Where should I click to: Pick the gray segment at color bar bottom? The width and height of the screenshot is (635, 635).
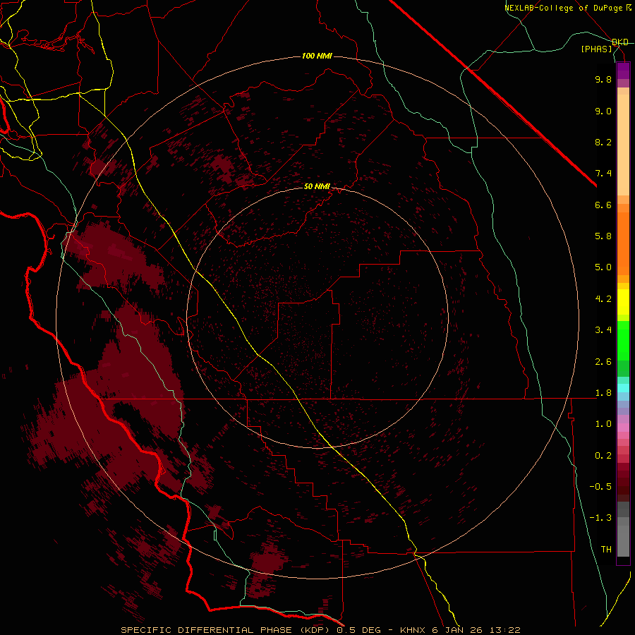623,537
